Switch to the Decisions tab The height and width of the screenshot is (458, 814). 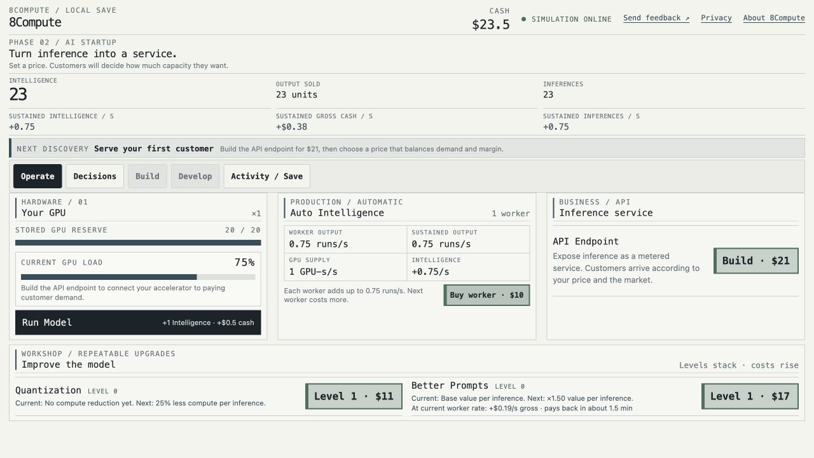coord(95,176)
